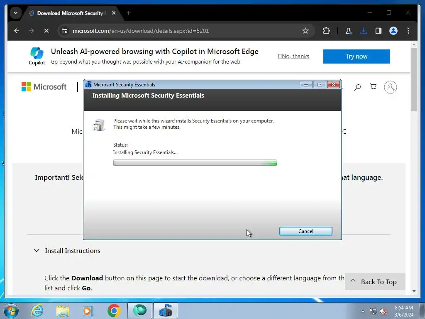Screen dimensions: 425x319
Task: Open the green round app on taskbar
Action: pos(139,311)
